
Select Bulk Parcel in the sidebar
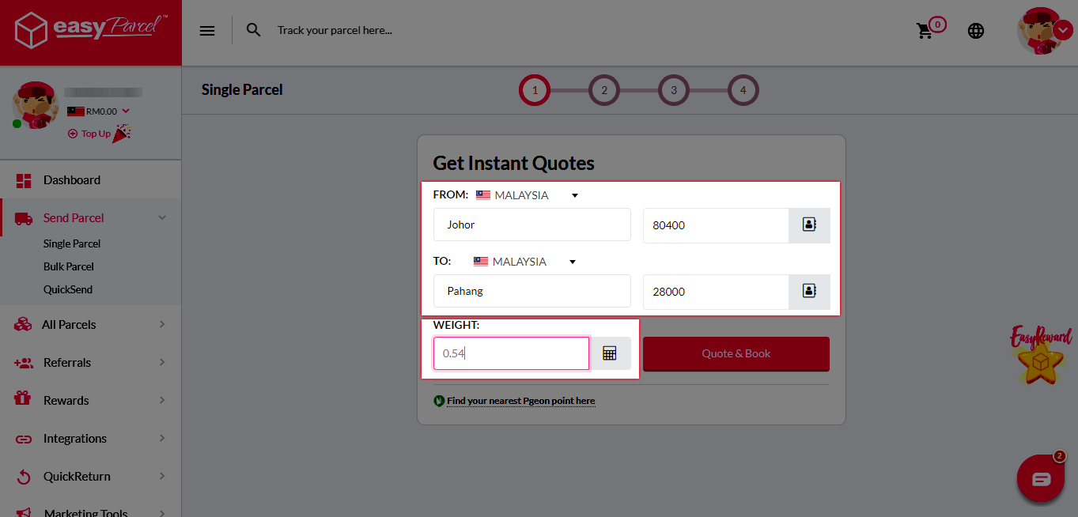(69, 266)
